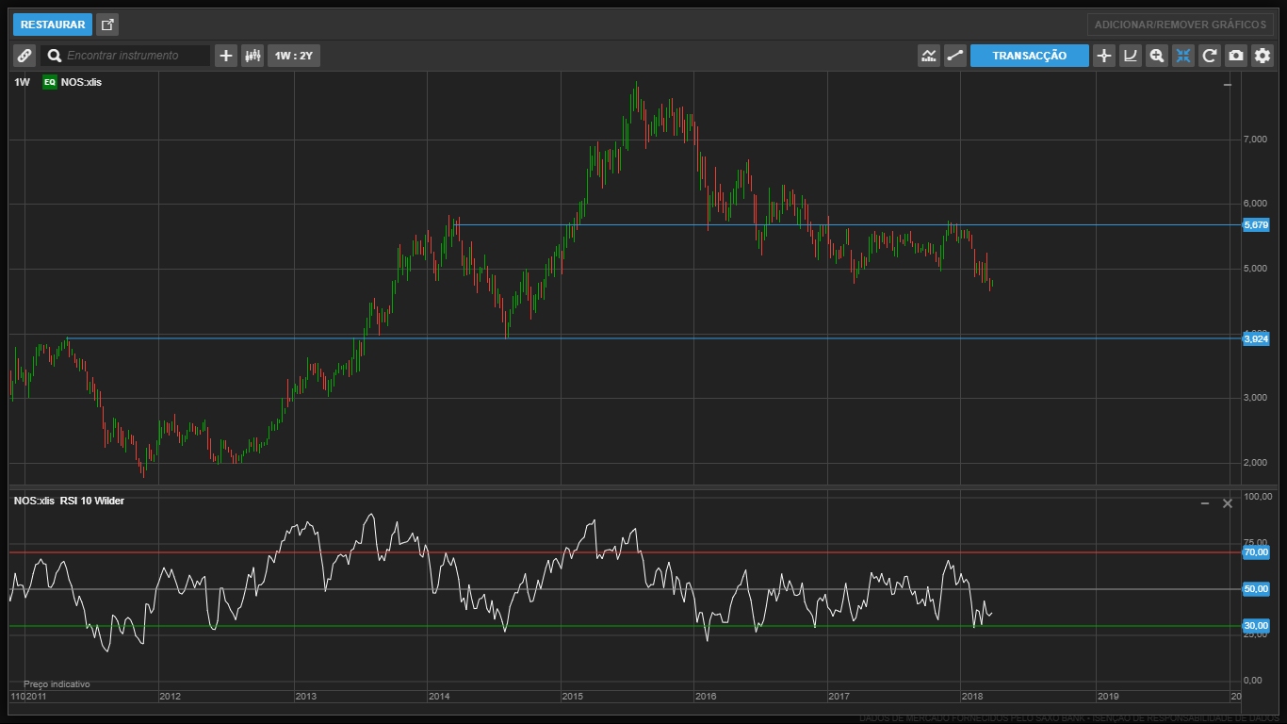Take a chart snapshot with camera icon

(x=1236, y=56)
